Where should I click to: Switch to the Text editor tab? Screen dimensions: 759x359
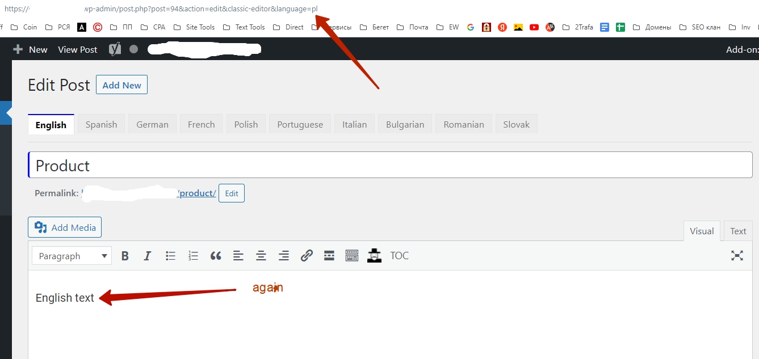point(738,231)
